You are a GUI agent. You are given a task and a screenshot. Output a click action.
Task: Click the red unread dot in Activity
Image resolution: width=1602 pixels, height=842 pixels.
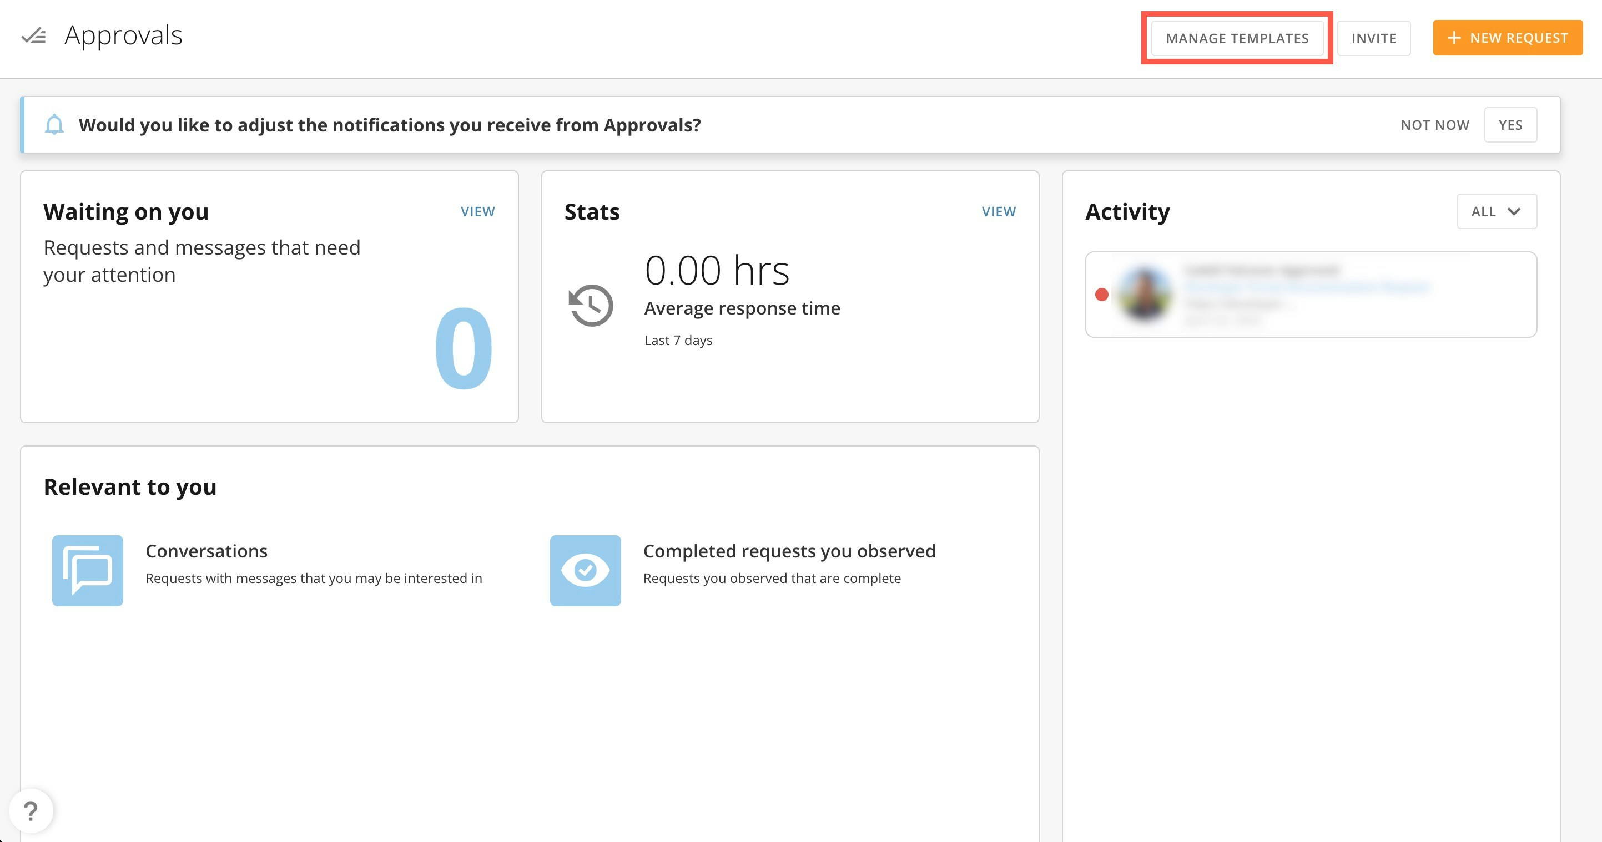click(x=1101, y=295)
